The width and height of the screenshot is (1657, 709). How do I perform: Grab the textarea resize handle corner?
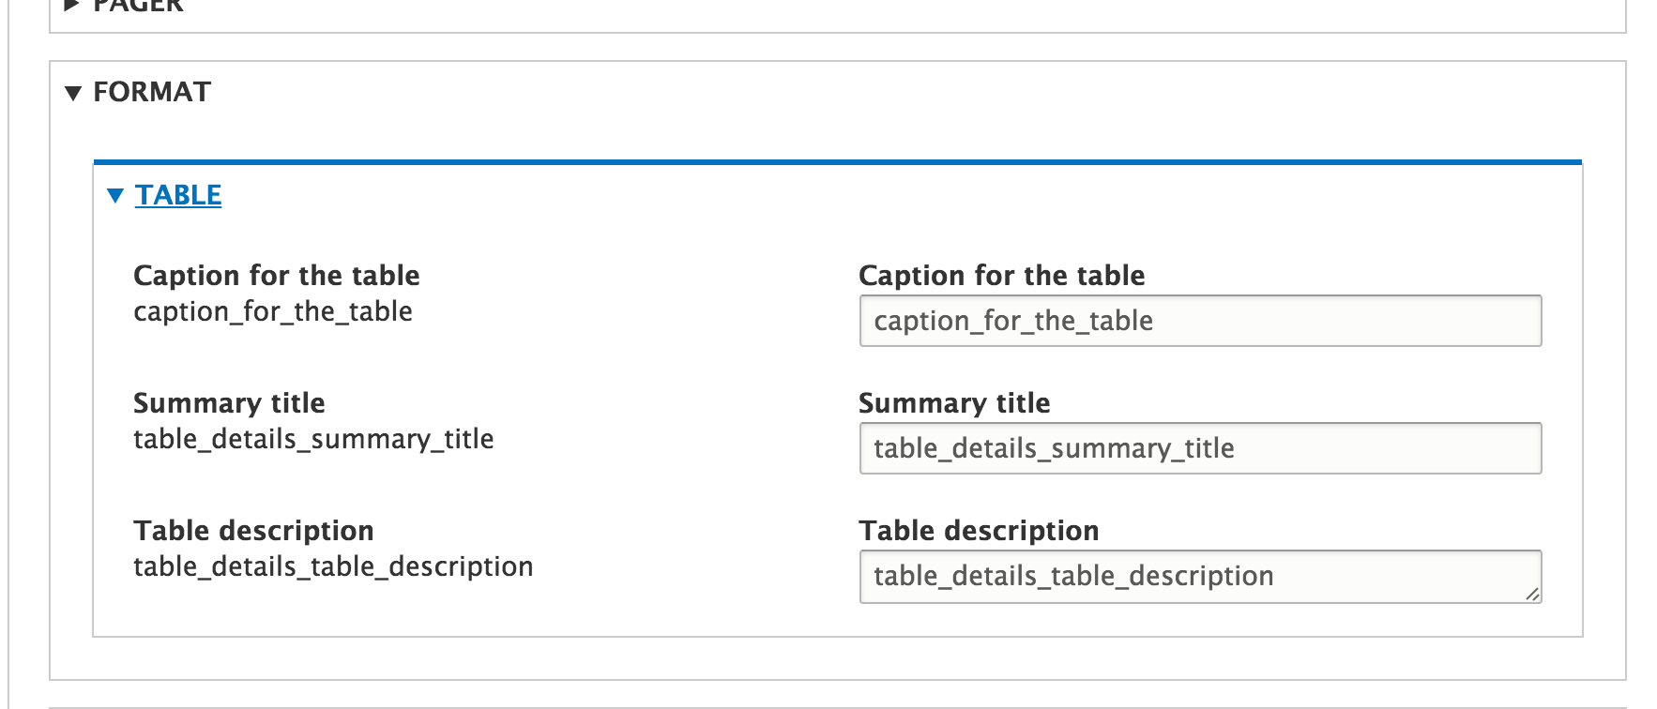1532,594
